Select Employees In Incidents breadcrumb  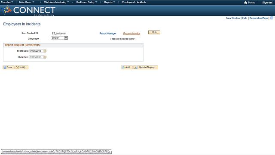[x=134, y=2]
